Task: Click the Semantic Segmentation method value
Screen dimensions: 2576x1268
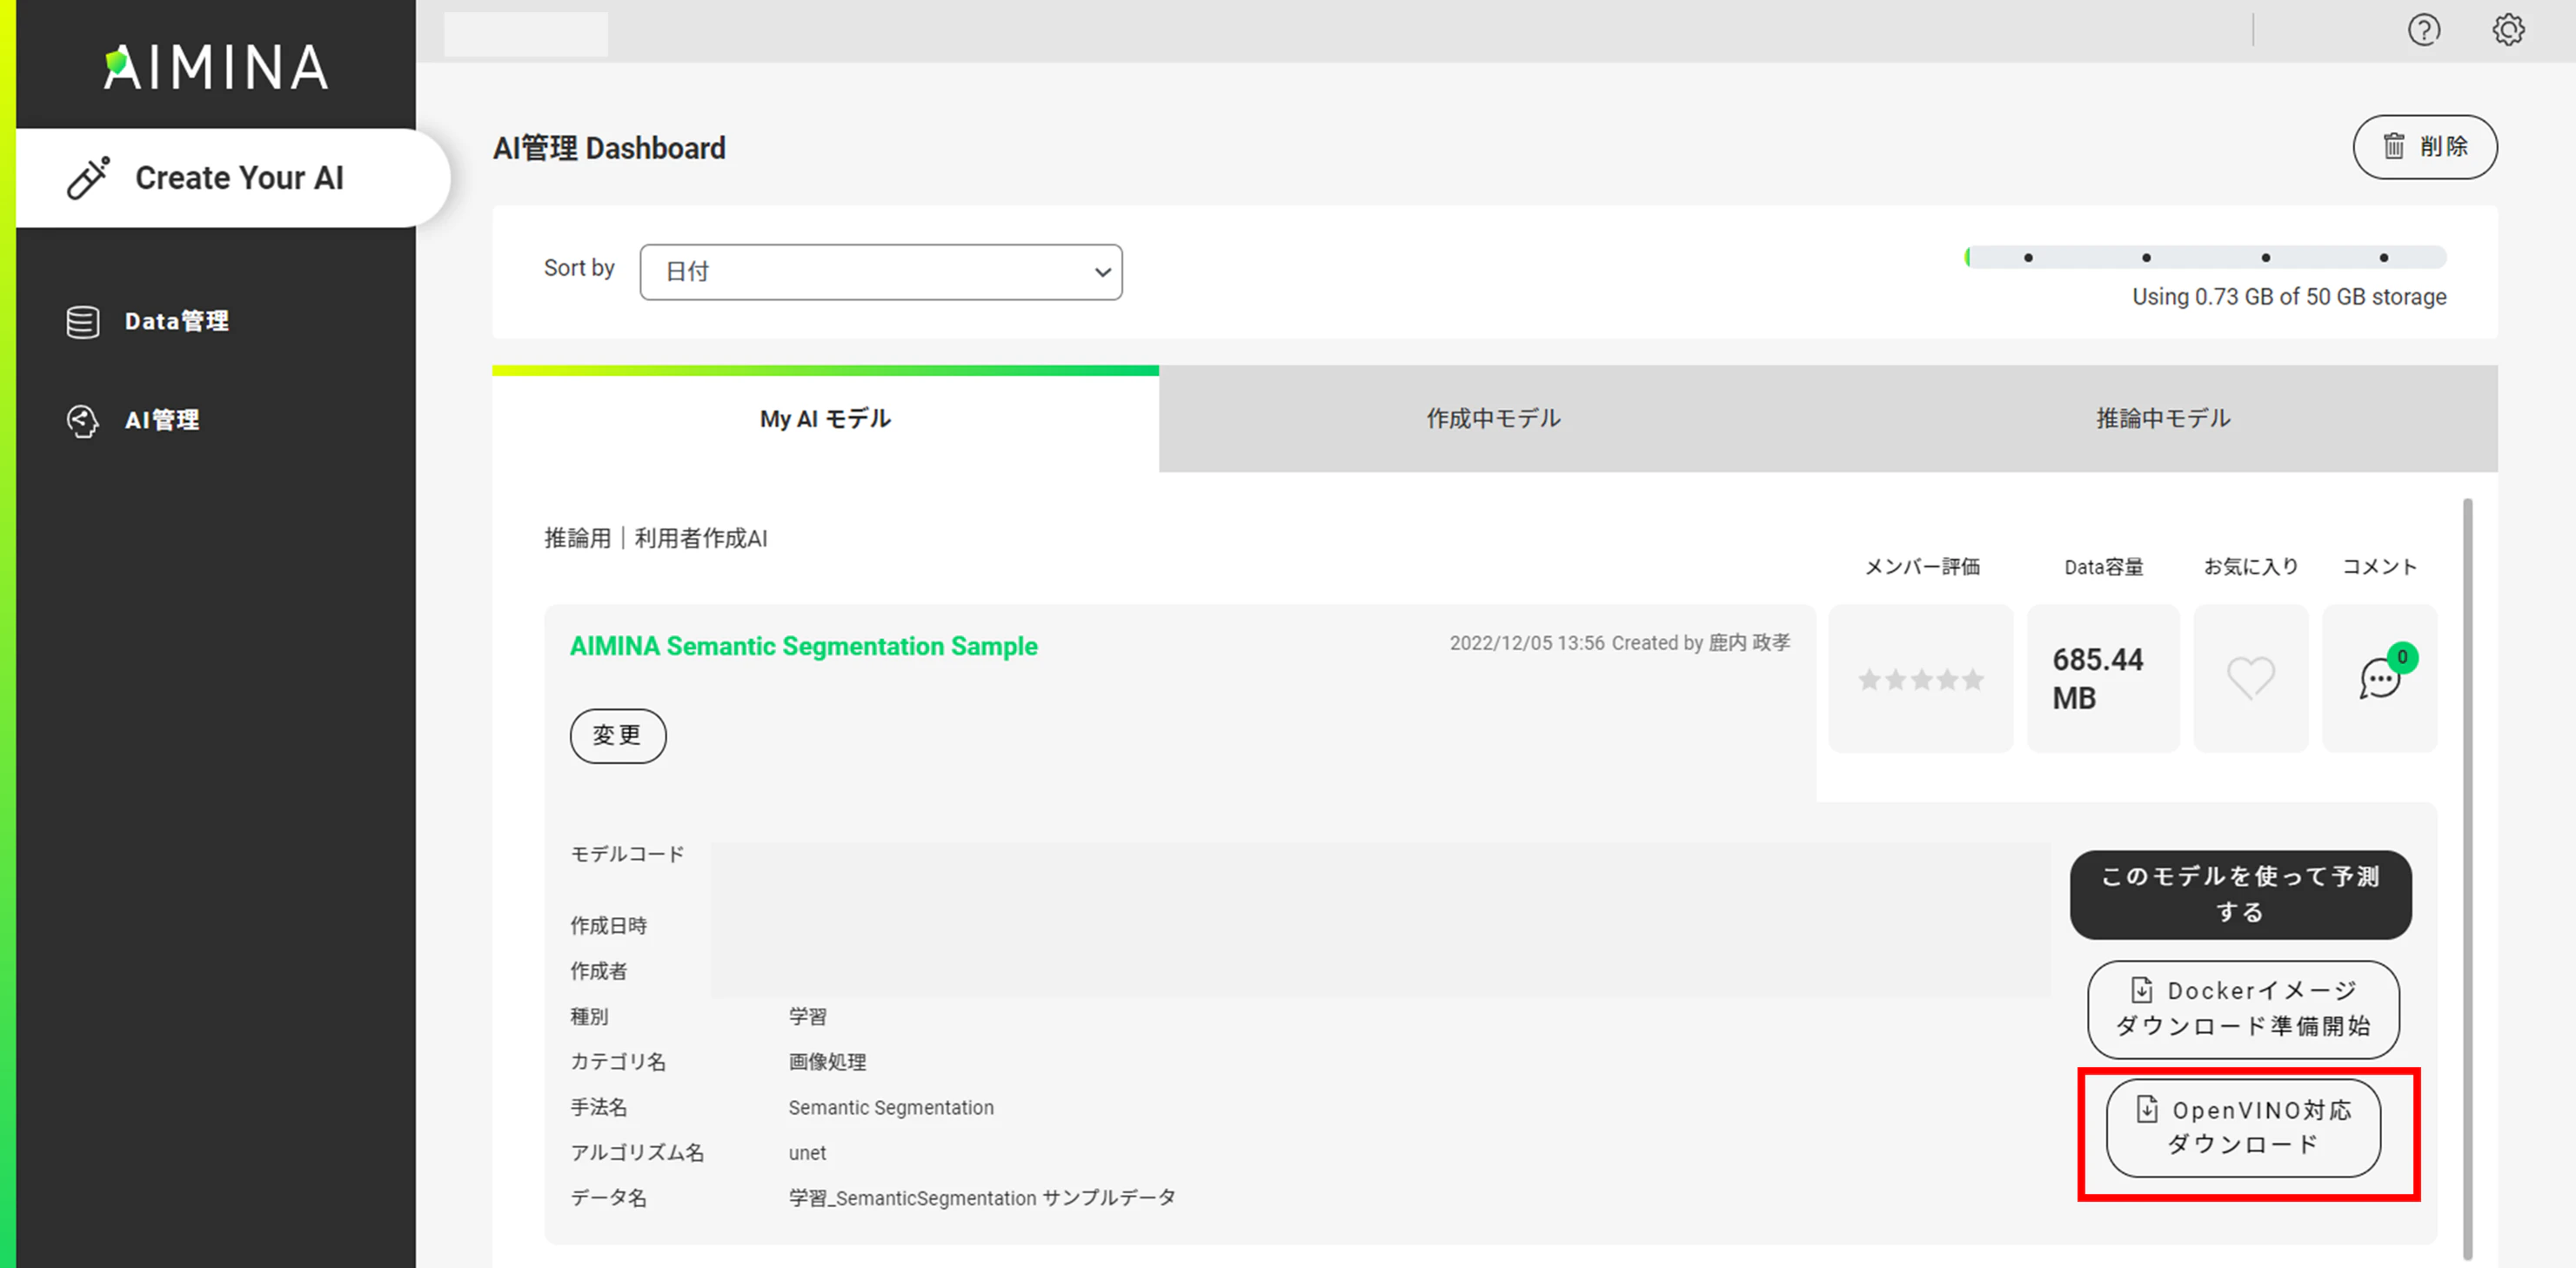Action: point(891,1108)
